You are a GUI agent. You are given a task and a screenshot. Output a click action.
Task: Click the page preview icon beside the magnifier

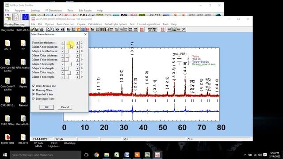pyautogui.click(x=48, y=30)
